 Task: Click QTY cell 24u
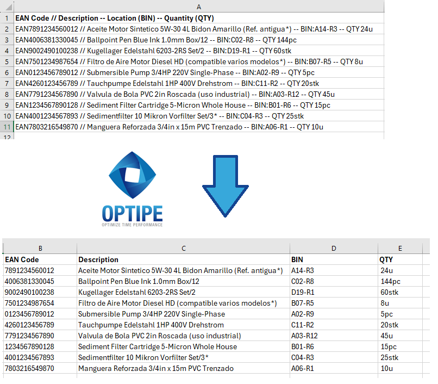400,270
